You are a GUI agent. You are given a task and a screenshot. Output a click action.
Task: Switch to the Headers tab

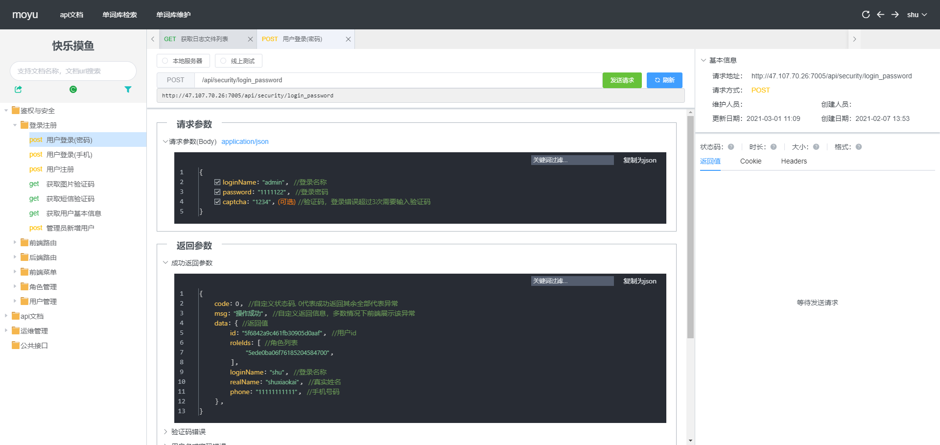(794, 161)
